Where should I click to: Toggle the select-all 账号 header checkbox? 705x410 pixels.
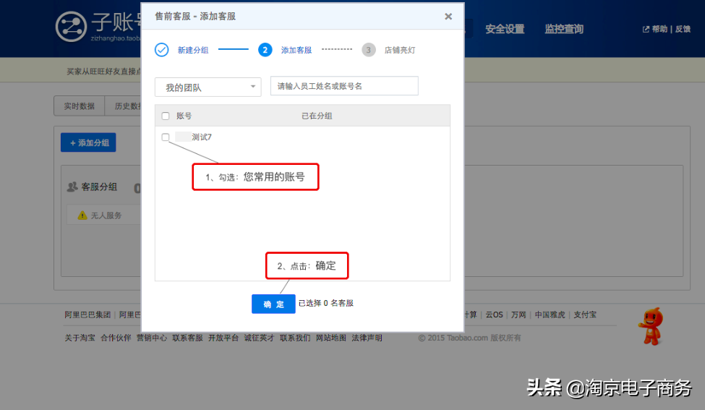click(166, 116)
